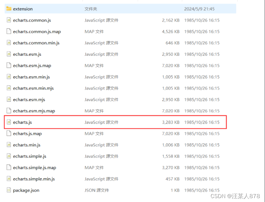This screenshot has width=265, height=202.
Task: Click the echarts.simple.js file icon
Action: tap(8, 156)
